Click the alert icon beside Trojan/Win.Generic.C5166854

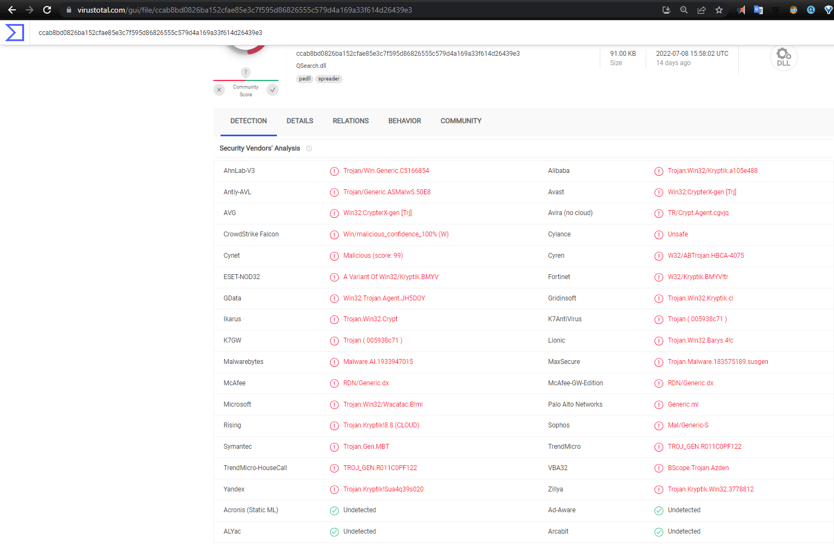334,171
